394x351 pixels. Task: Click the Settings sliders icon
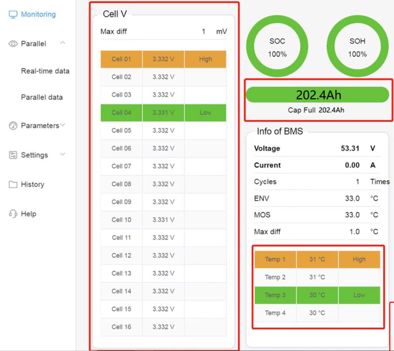click(13, 155)
